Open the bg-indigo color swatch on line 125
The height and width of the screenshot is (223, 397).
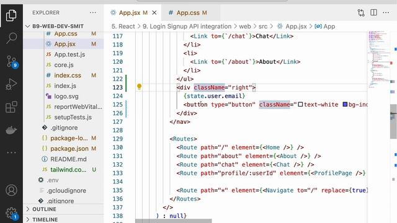pos(345,104)
